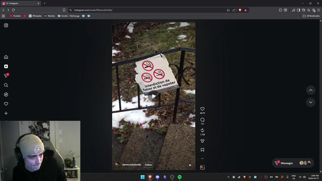Create a new post with plus icon
Viewport: 322px width, 181px height.
pyautogui.click(x=6, y=113)
